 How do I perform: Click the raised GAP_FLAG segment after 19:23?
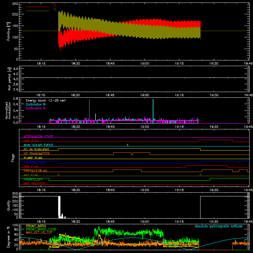tap(216, 140)
